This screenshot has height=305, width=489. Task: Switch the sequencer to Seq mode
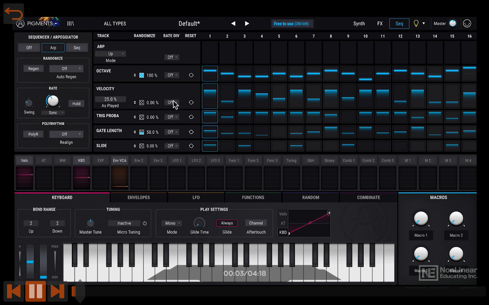77,48
